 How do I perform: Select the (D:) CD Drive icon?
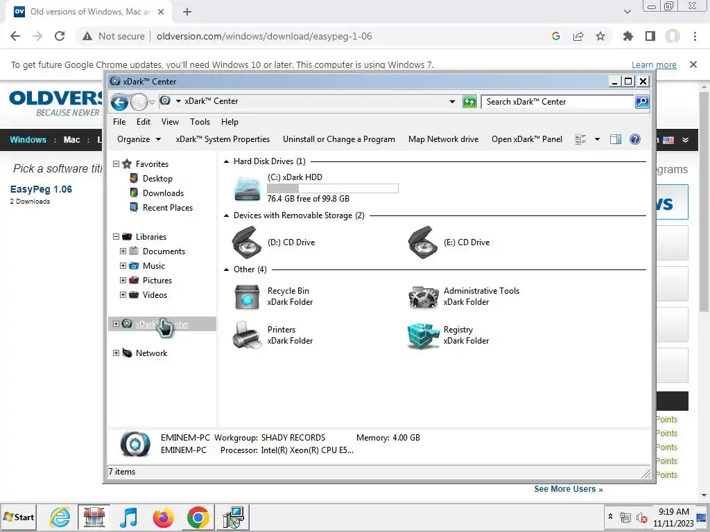(x=247, y=242)
